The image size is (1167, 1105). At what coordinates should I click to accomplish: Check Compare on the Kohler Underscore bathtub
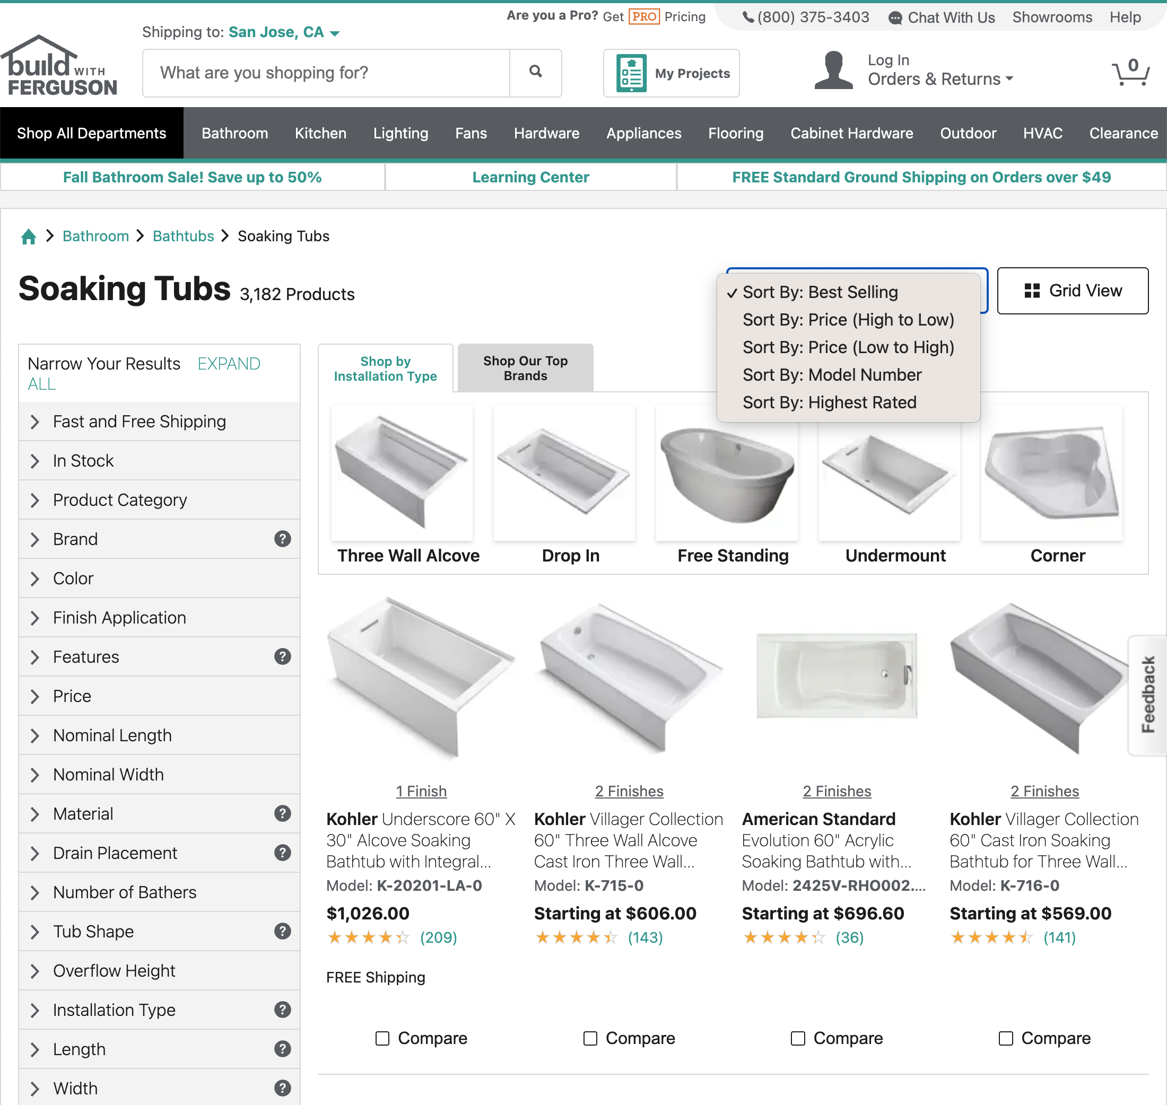tap(383, 1038)
